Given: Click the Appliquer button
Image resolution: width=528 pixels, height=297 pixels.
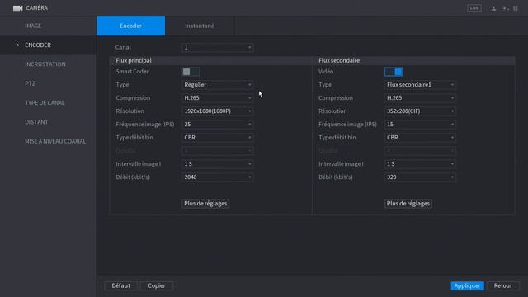Looking at the screenshot, I should click(468, 286).
